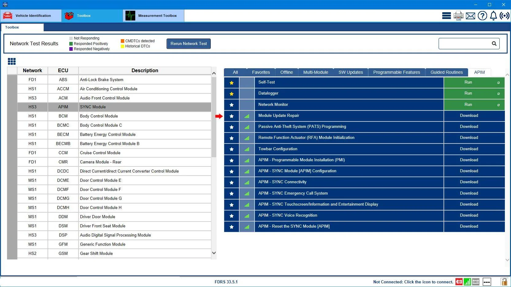This screenshot has width=511, height=287.
Task: Toggle favorite star for APIM - SYNC Connectivity
Action: [232, 182]
